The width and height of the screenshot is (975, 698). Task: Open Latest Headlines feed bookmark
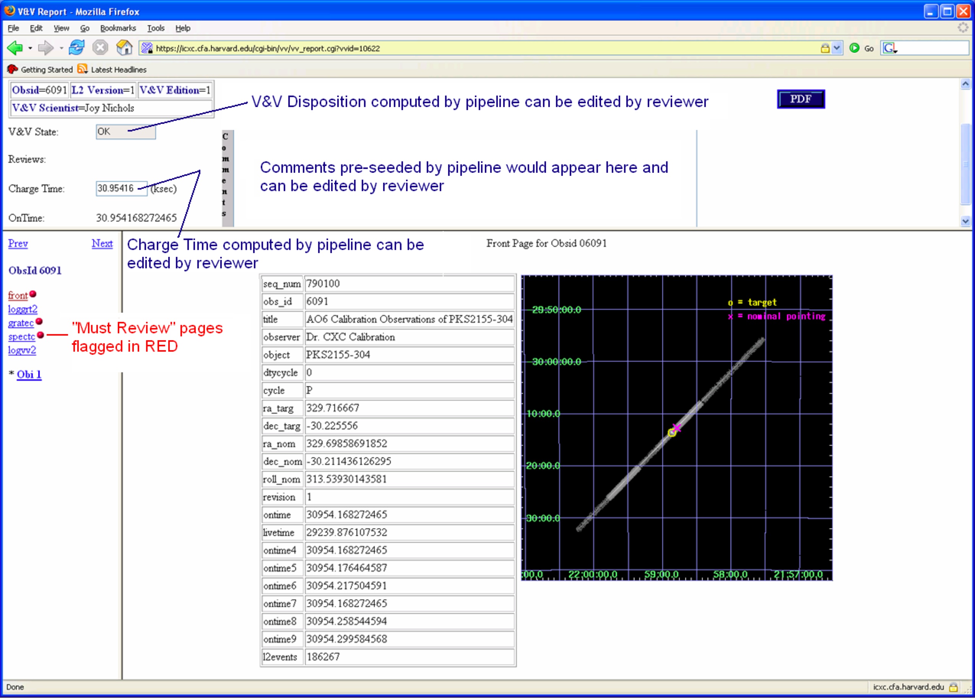click(112, 69)
